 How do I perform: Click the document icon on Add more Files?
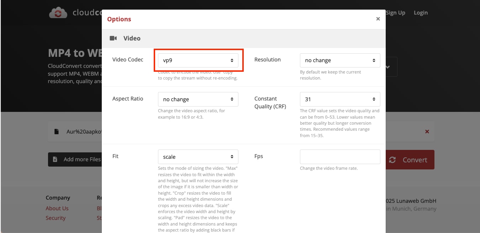pyautogui.click(x=55, y=159)
